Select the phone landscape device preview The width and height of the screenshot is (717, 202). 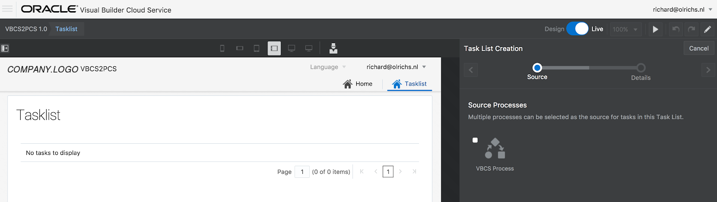tap(240, 48)
